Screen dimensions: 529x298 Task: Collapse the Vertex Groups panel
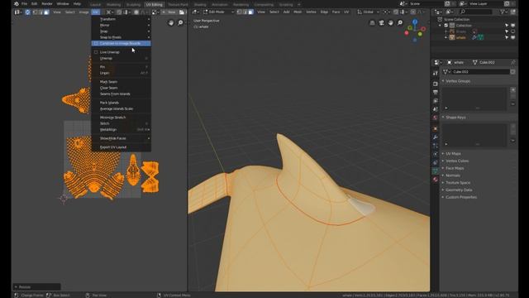click(457, 81)
